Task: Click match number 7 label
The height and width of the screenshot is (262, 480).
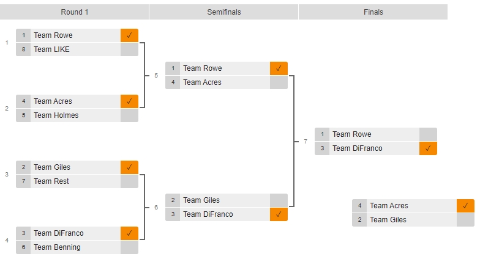Action: click(x=306, y=142)
